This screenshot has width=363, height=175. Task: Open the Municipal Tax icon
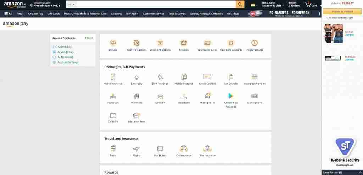click(x=207, y=96)
